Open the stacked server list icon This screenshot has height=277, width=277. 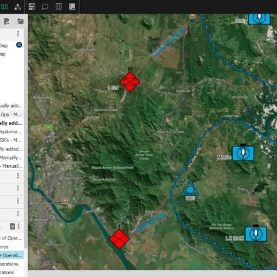point(32,6)
